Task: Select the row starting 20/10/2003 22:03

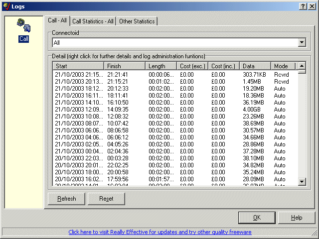Action: (x=175, y=158)
